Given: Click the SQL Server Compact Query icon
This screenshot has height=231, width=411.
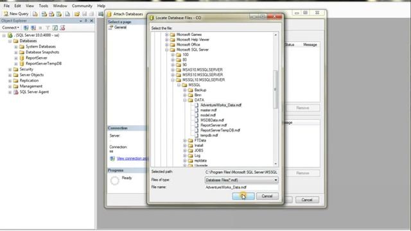Looking at the screenshot, I should [67, 14].
